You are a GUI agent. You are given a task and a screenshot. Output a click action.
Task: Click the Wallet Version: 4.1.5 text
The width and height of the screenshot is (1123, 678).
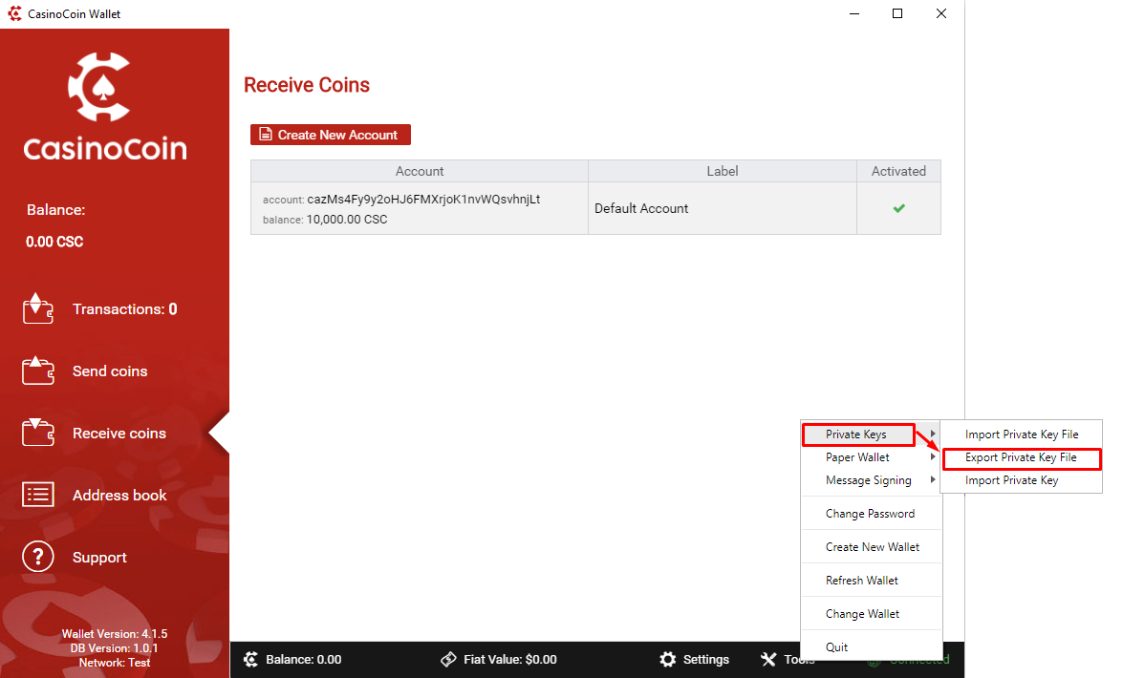pos(115,634)
